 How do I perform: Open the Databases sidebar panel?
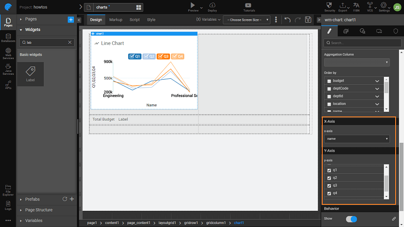coord(8,37)
